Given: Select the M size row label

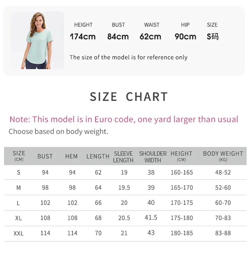Looking at the screenshot, I should (x=18, y=188).
